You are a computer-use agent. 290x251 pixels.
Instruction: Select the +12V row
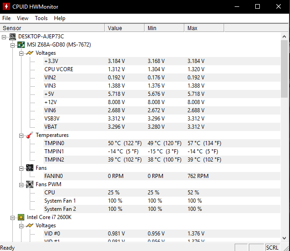[x=162, y=102]
